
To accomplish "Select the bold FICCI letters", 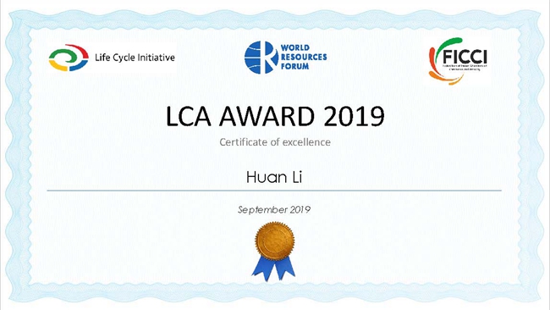I will point(465,56).
